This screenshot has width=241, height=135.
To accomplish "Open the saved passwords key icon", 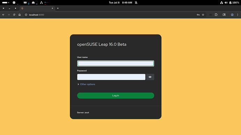I will (198, 15).
